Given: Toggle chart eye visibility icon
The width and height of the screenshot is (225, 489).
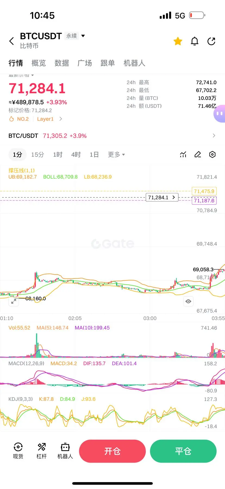Looking at the screenshot, I should [x=188, y=301].
